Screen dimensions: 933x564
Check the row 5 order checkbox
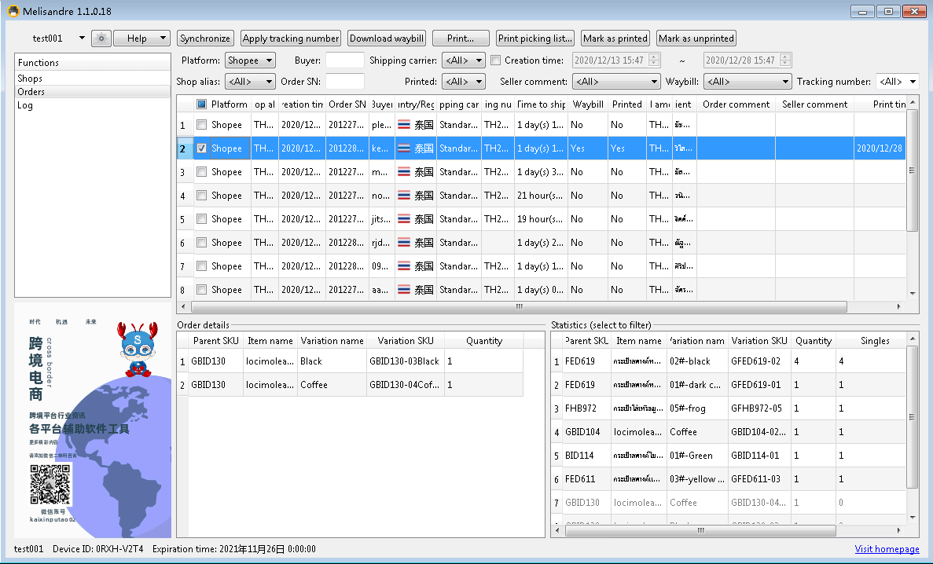click(x=202, y=219)
